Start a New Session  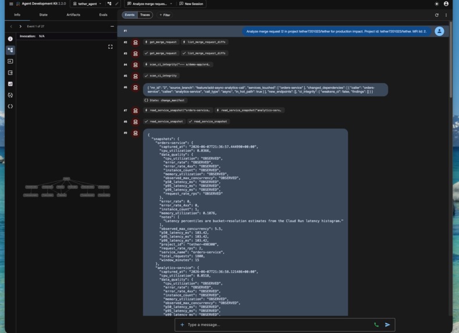(191, 4)
